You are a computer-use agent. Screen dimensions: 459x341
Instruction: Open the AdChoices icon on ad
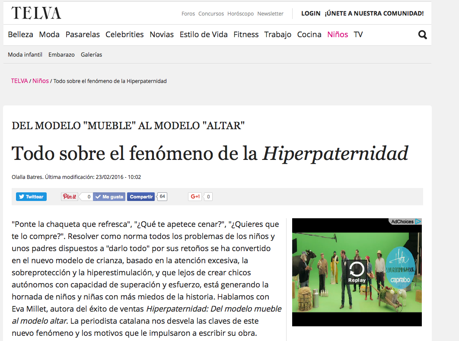[405, 222]
